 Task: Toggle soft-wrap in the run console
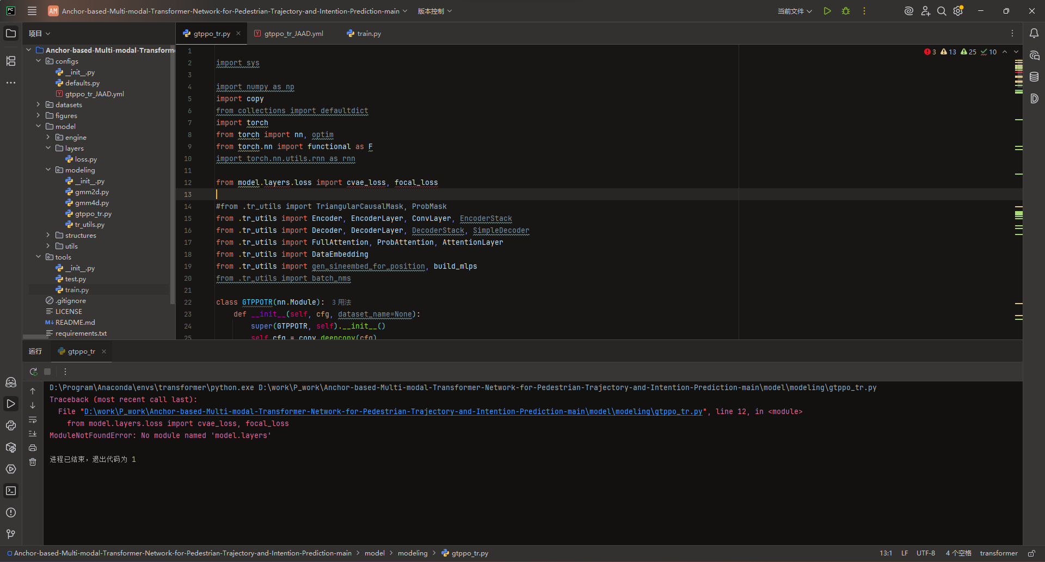pyautogui.click(x=33, y=419)
